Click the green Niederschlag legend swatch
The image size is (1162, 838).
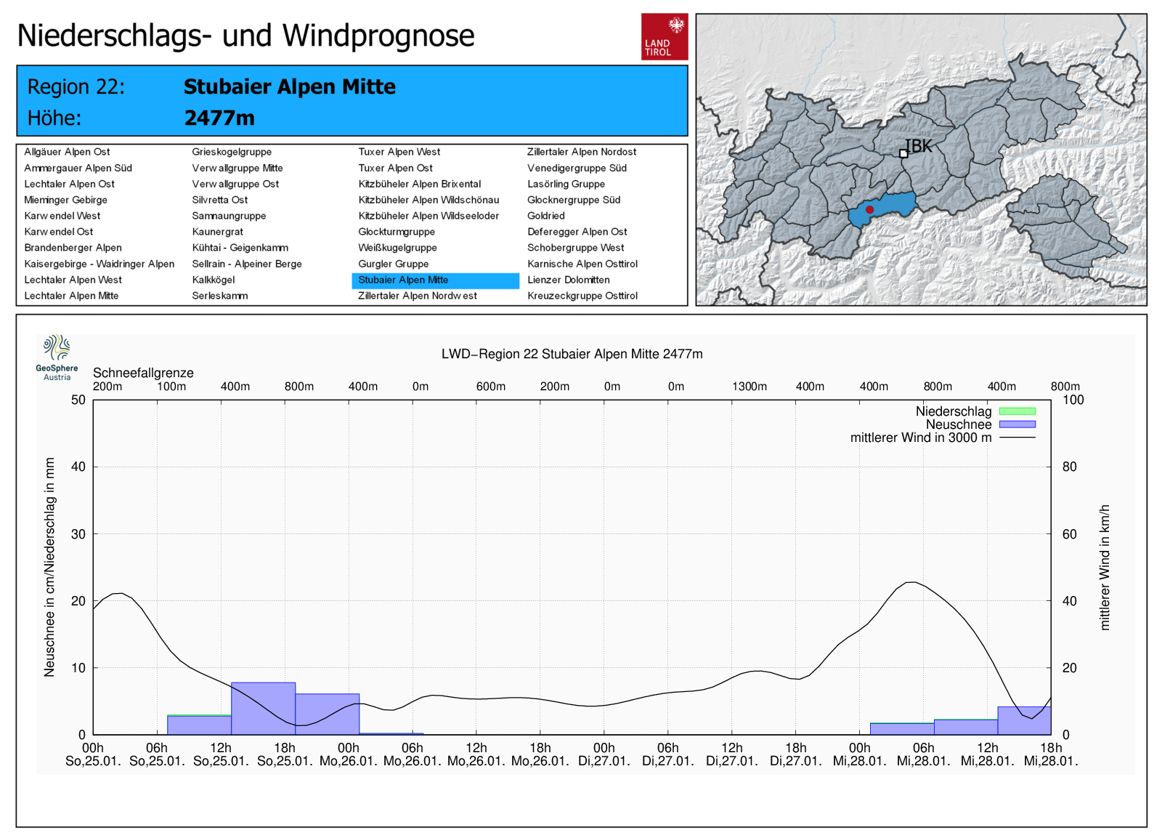(1017, 411)
